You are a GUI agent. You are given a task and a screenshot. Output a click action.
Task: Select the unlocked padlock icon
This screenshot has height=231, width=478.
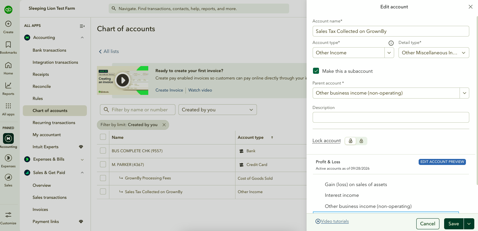point(351,141)
